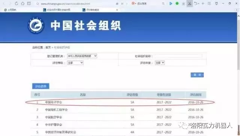Image resolution: width=240 pixels, height=136 pixels.
Task: Click the undo closed-tab arrow icon
Action: pos(196,3)
